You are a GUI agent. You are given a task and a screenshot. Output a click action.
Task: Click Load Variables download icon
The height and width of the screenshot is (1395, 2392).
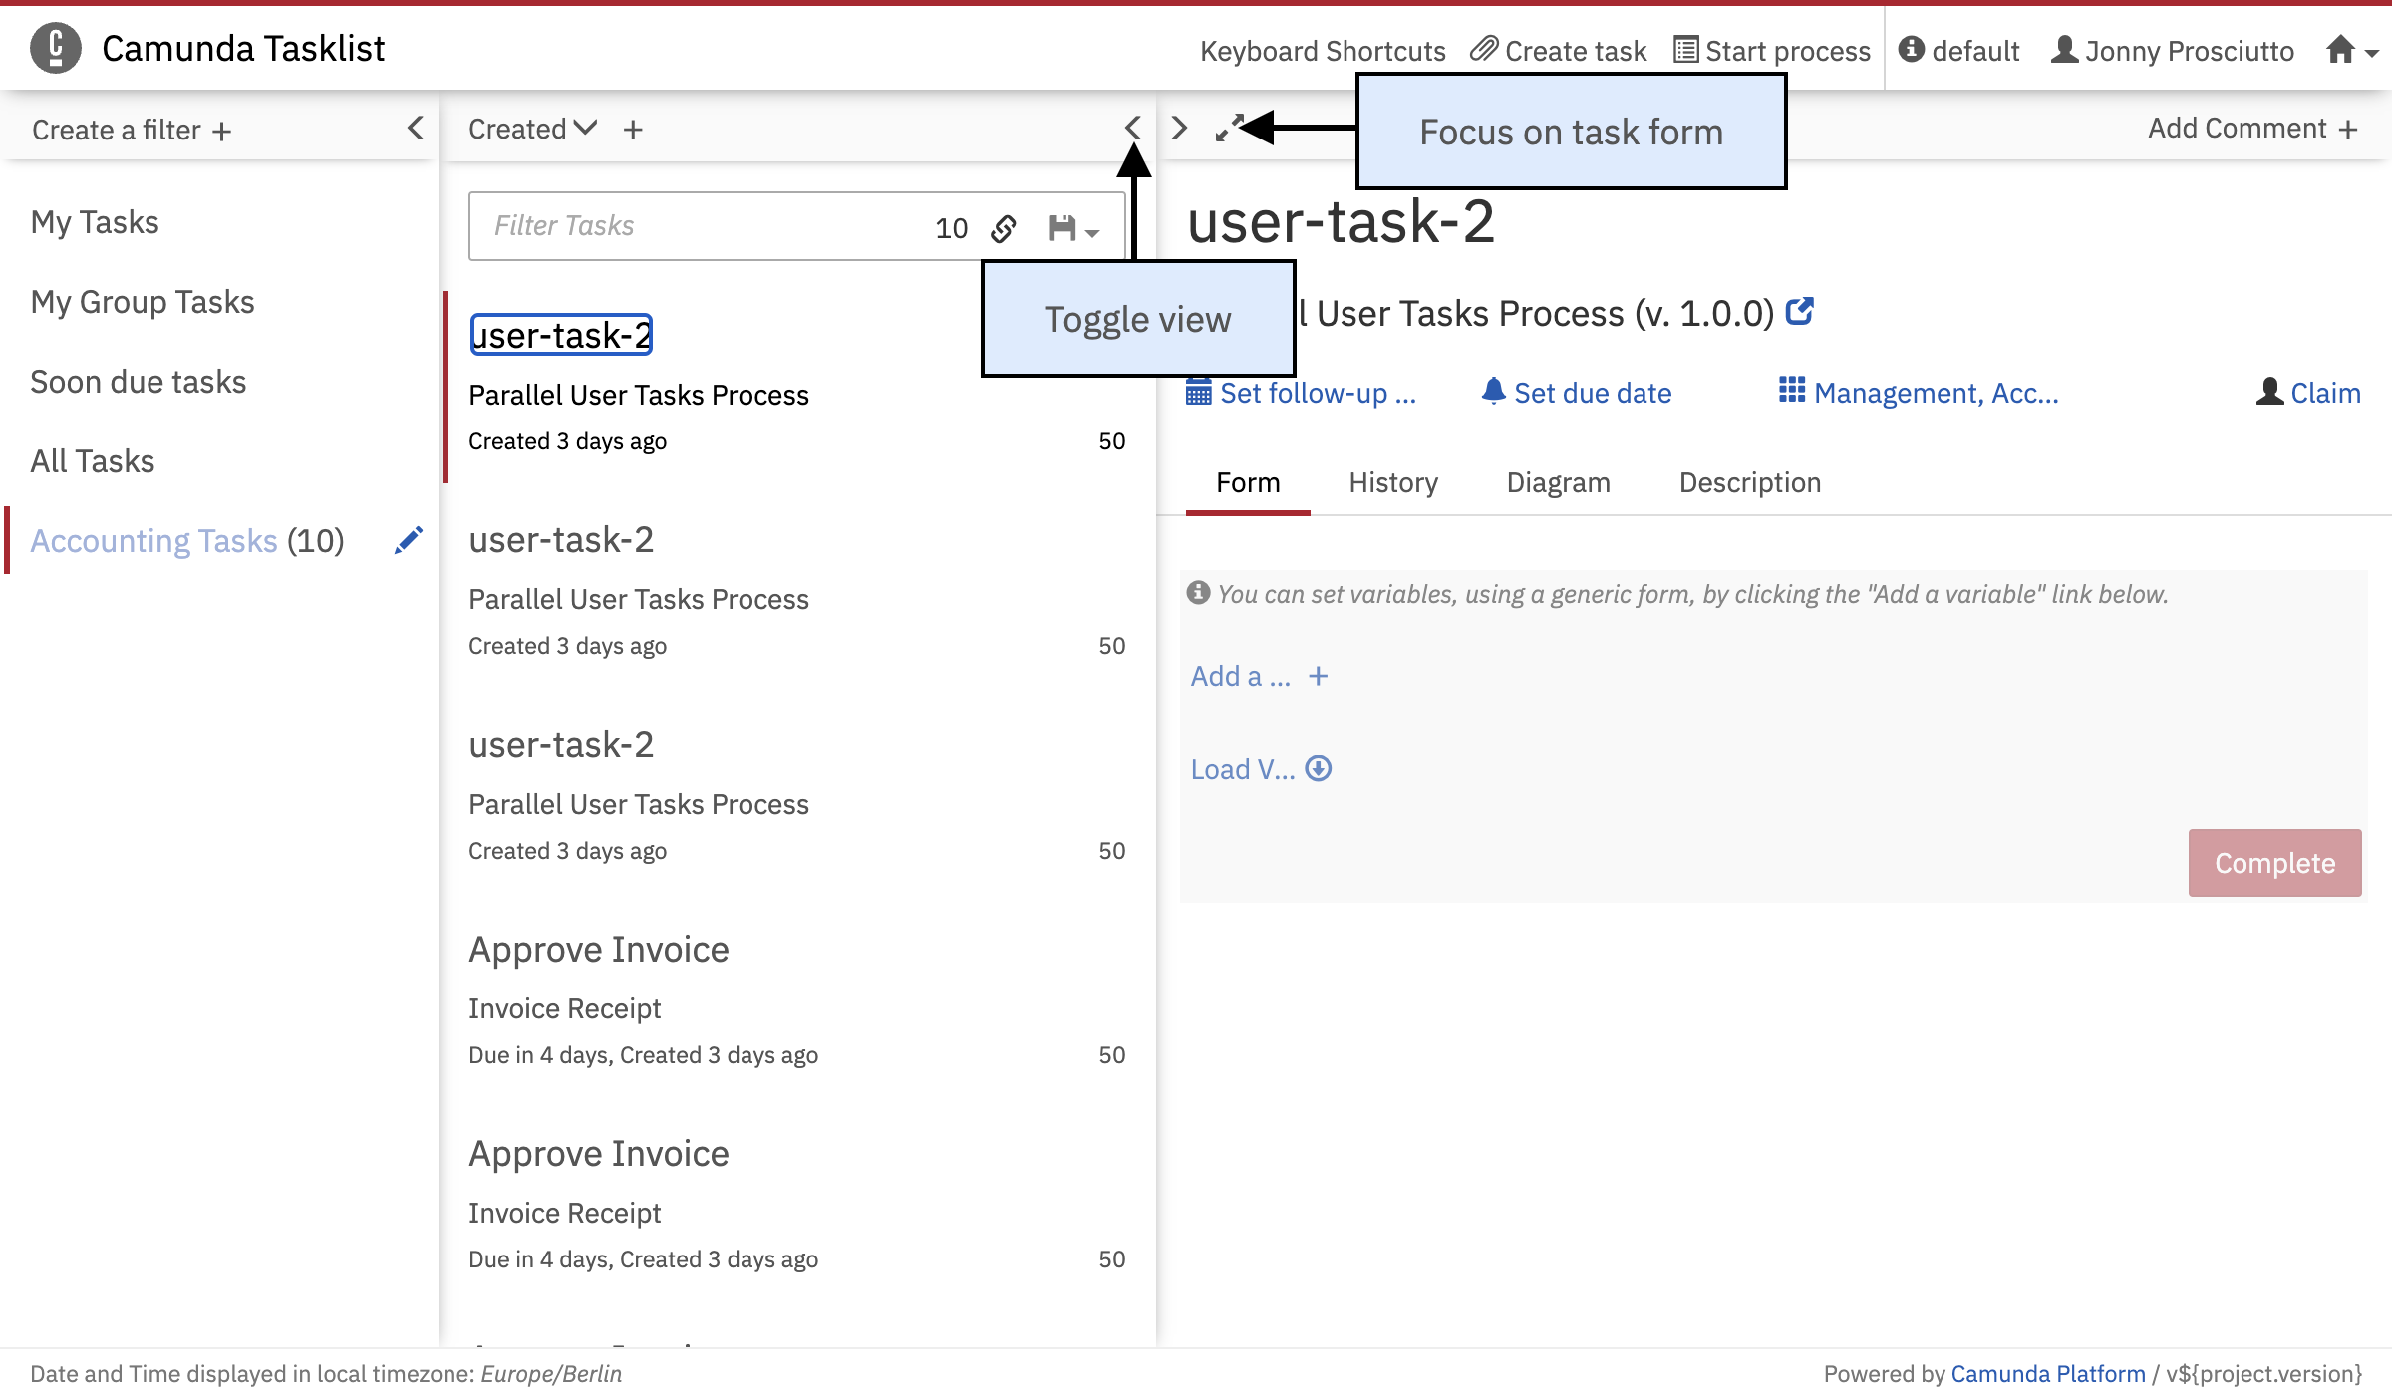click(x=1318, y=769)
